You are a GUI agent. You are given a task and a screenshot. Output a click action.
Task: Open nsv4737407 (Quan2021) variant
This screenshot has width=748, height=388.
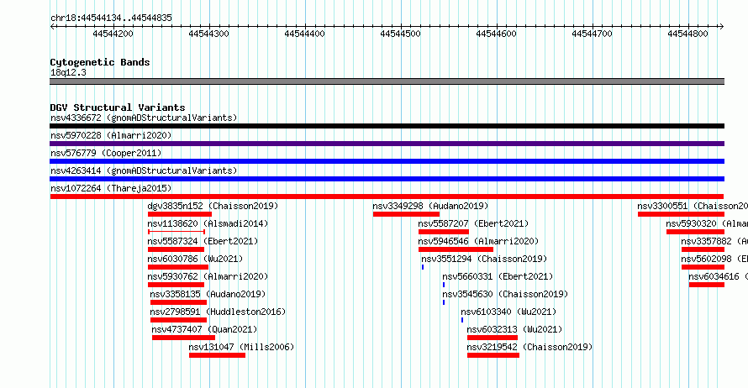[x=205, y=329]
